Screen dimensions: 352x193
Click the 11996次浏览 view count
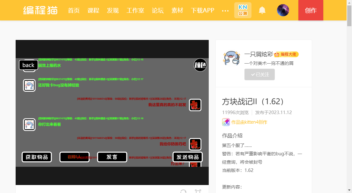tap(235, 112)
